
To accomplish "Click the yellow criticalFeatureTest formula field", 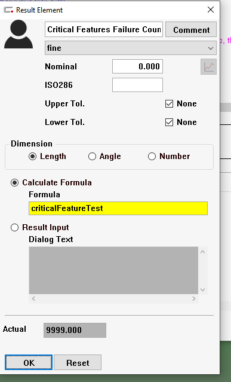I will click(x=118, y=209).
